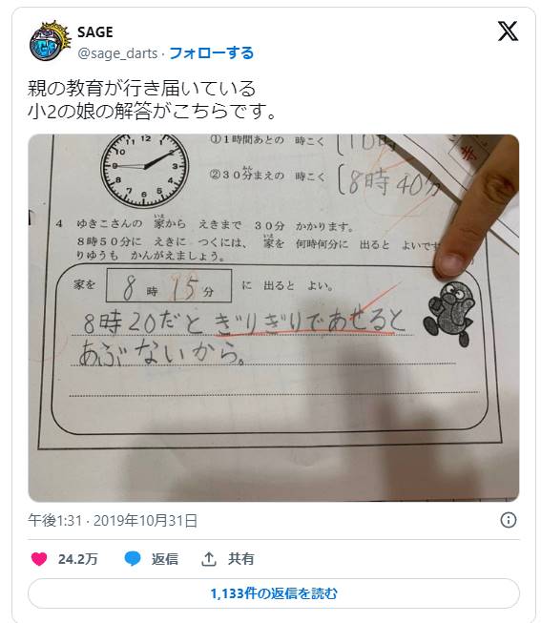Like the tweet with heart icon

tap(39, 559)
